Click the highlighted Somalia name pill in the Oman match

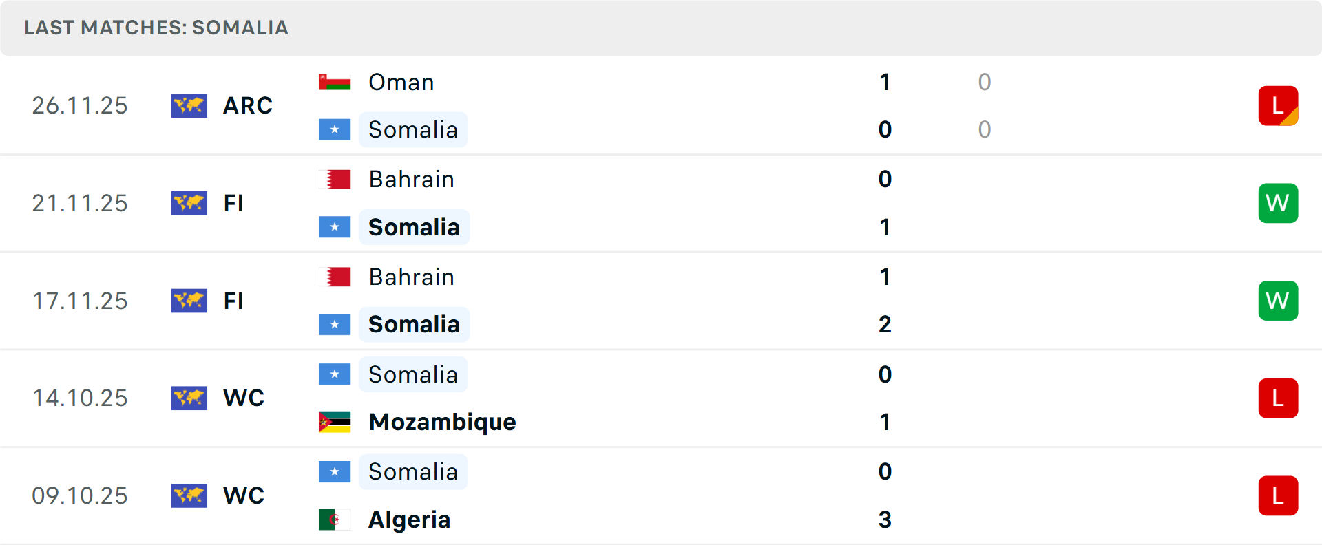pos(413,129)
